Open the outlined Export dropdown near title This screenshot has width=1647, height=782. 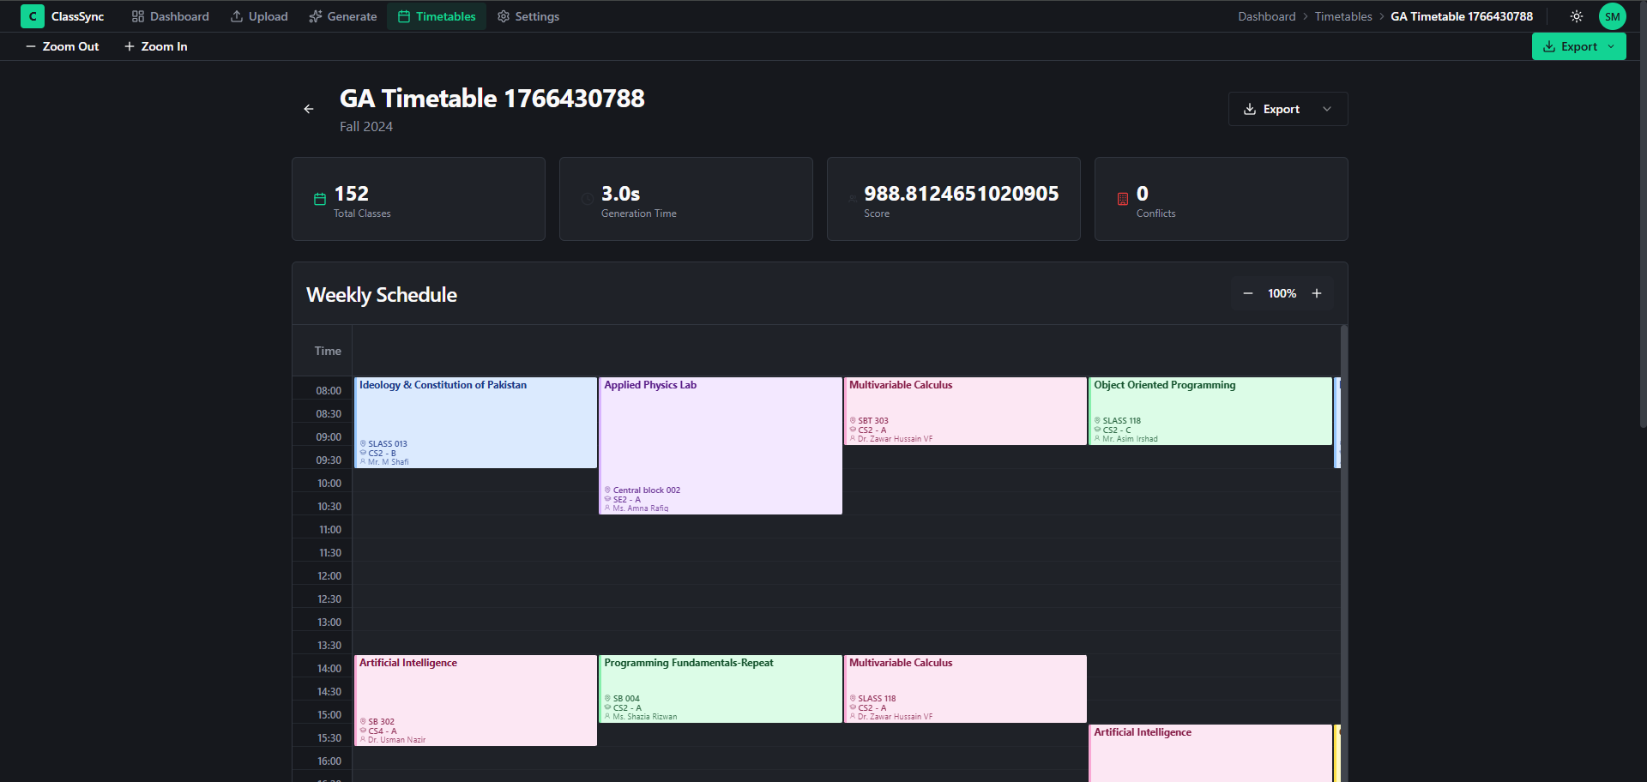[x=1288, y=109]
